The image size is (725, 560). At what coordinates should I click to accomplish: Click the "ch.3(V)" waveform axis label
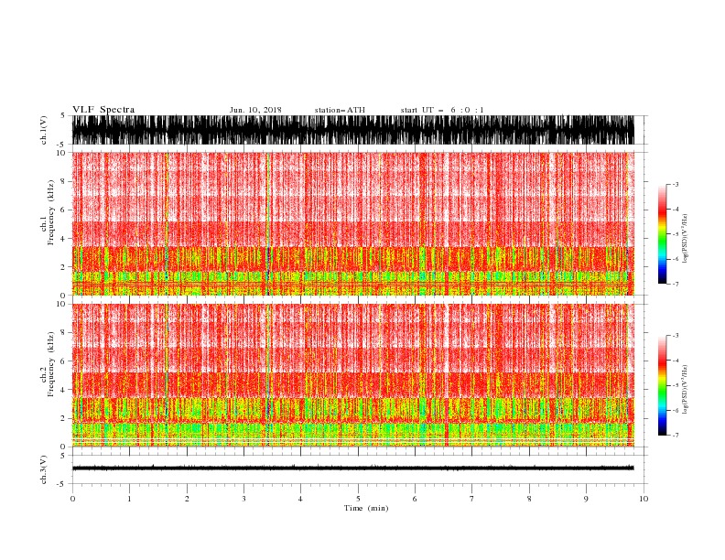pyautogui.click(x=44, y=469)
